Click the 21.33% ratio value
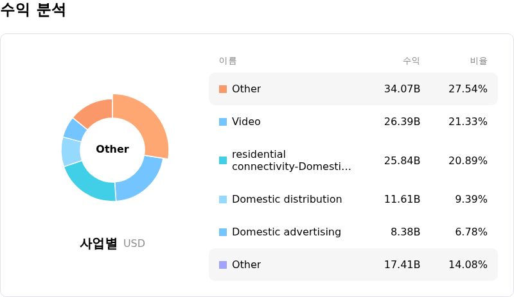514x297 pixels. 468,121
